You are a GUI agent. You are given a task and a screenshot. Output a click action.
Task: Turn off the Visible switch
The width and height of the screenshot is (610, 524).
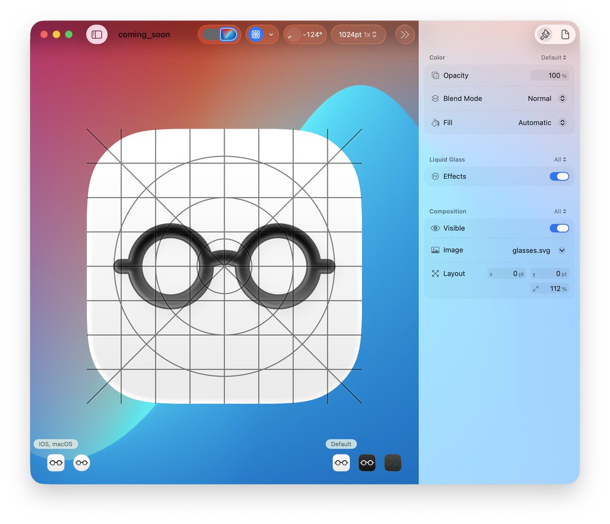click(559, 228)
